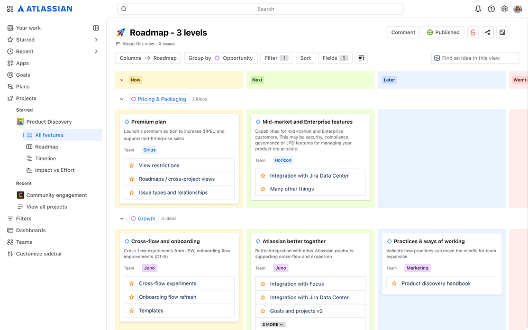Click the star on Roadmaps / cross-project views
Viewport: 528px width, 330px height.
point(132,179)
